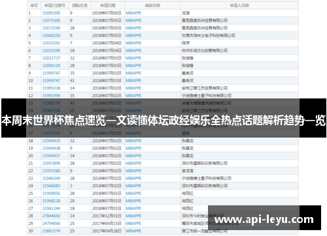
Task: Open registration number 31973255
Action: pyautogui.click(x=51, y=133)
